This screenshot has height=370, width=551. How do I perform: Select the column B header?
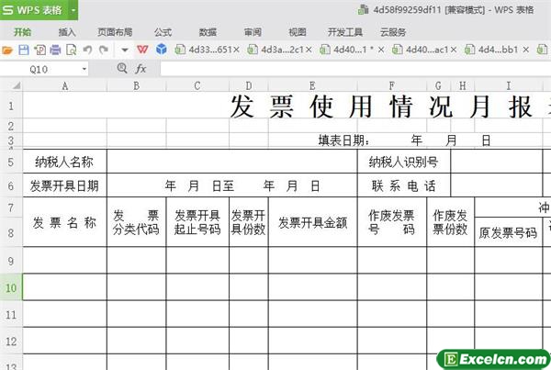coord(136,85)
